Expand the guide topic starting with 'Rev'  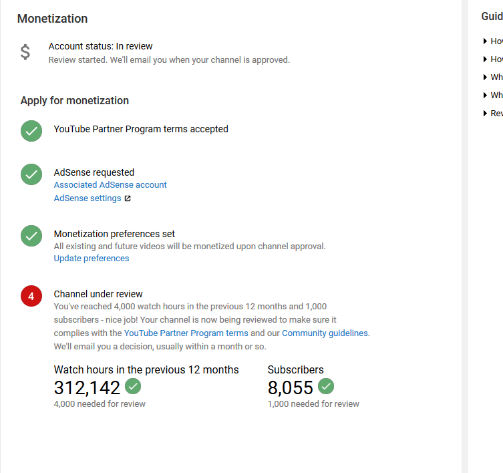point(493,114)
